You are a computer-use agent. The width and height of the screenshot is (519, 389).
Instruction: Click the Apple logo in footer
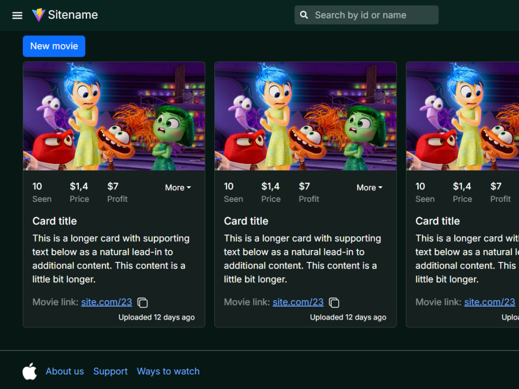[30, 371]
